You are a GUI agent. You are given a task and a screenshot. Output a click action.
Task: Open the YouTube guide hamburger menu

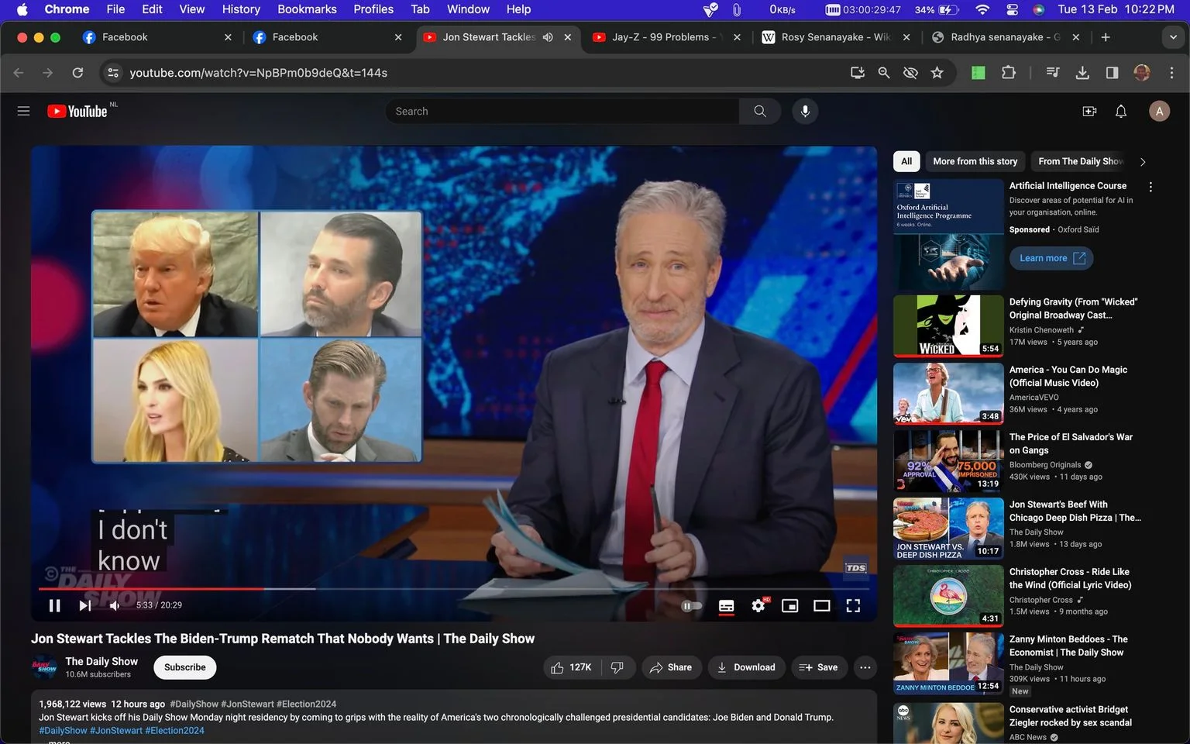pos(23,111)
